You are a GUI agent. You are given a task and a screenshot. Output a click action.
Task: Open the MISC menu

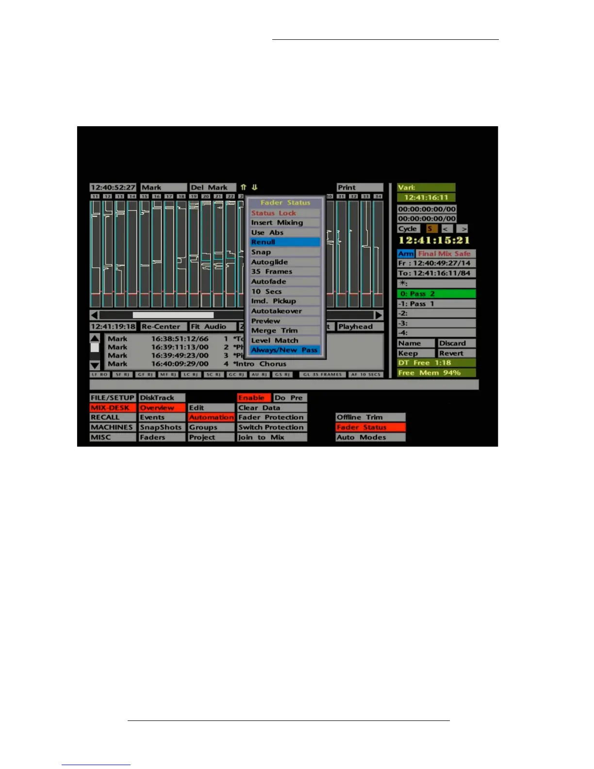click(x=113, y=437)
